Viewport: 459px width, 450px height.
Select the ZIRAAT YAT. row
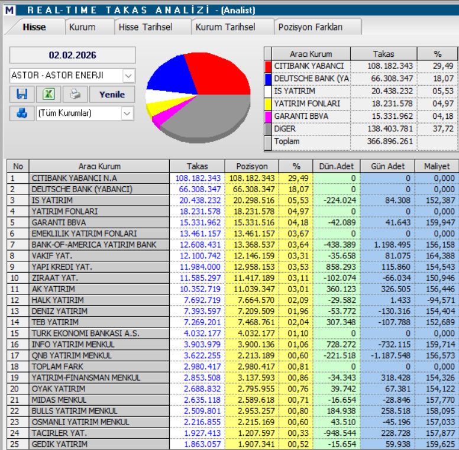click(x=232, y=278)
